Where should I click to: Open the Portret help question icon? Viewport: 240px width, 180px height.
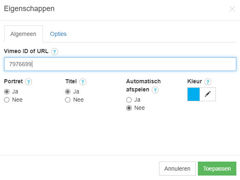tap(29, 82)
